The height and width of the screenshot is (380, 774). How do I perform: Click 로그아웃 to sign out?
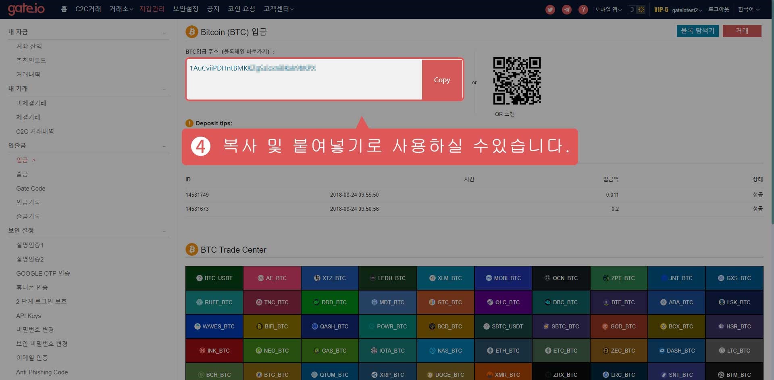(x=719, y=9)
